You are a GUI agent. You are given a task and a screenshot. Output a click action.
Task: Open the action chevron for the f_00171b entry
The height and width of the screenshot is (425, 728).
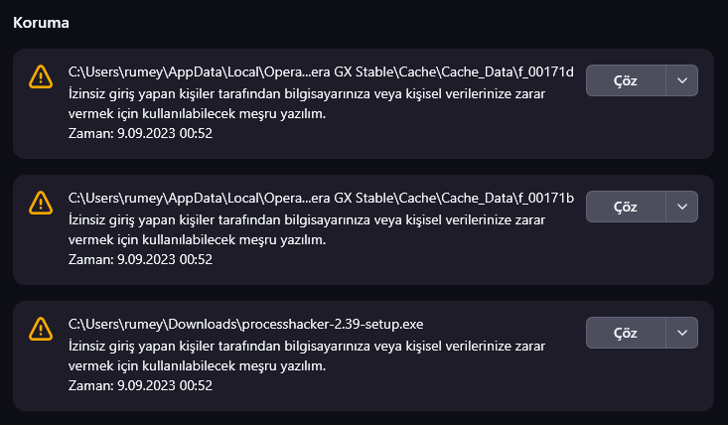(681, 207)
